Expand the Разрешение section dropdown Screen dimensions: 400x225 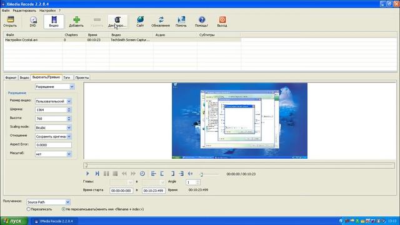coord(72,87)
